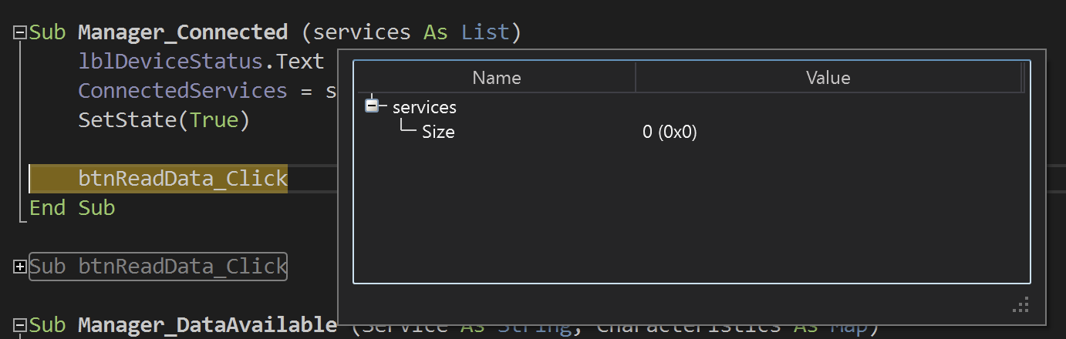Click the ConnectedServices variable
Viewport: 1066px width, 339px height.
pos(182,91)
